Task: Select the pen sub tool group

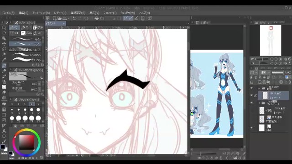Action: [15, 27]
